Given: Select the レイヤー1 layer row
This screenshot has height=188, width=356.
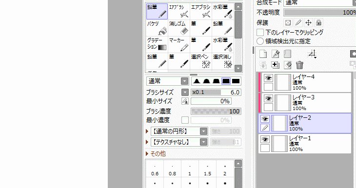Looking at the screenshot, I should click(305, 144).
